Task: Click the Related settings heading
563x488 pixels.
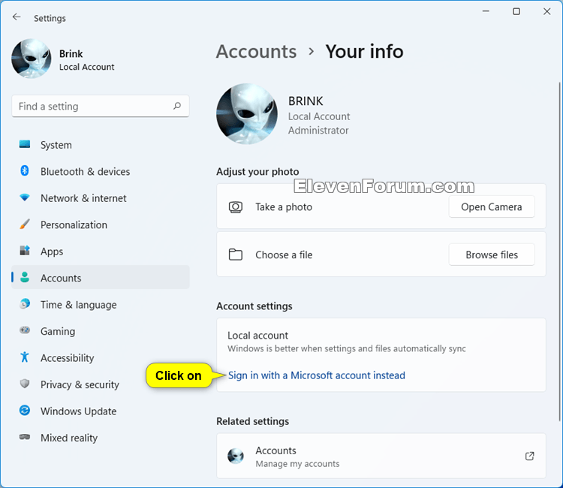Action: [252, 421]
